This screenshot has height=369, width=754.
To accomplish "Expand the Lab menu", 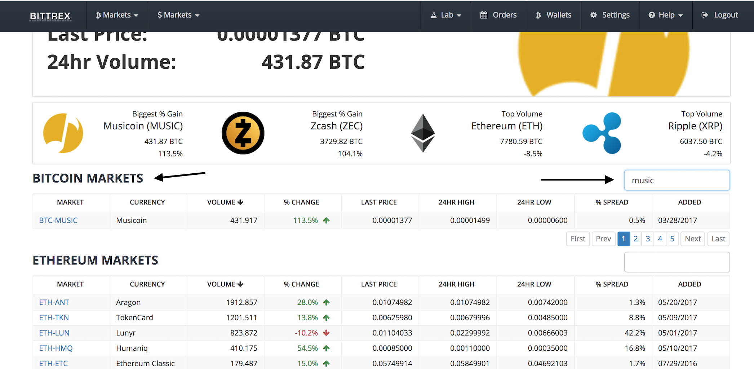I will tap(446, 15).
